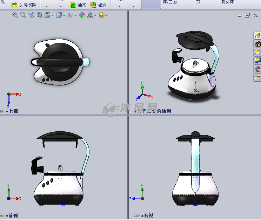
Task: Open the Design Library task pane tab
Action: [257, 44]
